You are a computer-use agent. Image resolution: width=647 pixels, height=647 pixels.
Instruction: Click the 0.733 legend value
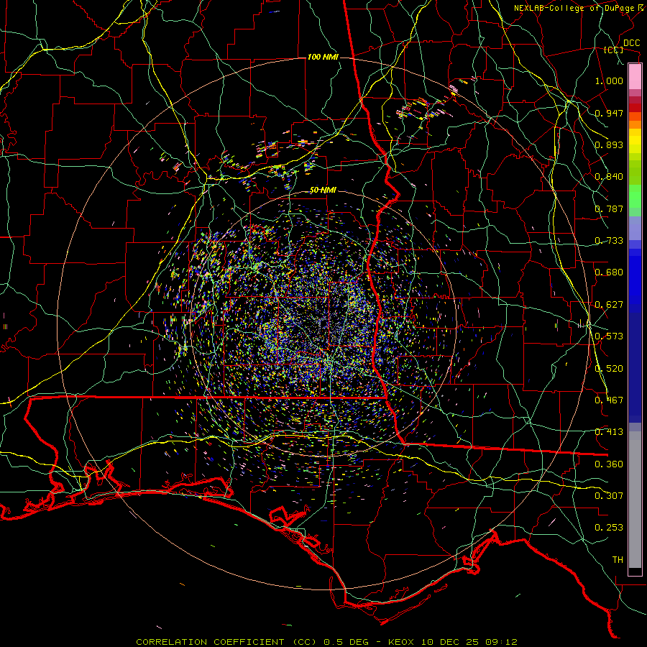tap(609, 241)
